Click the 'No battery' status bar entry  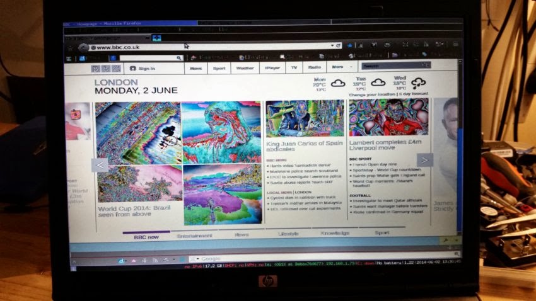pyautogui.click(x=389, y=263)
